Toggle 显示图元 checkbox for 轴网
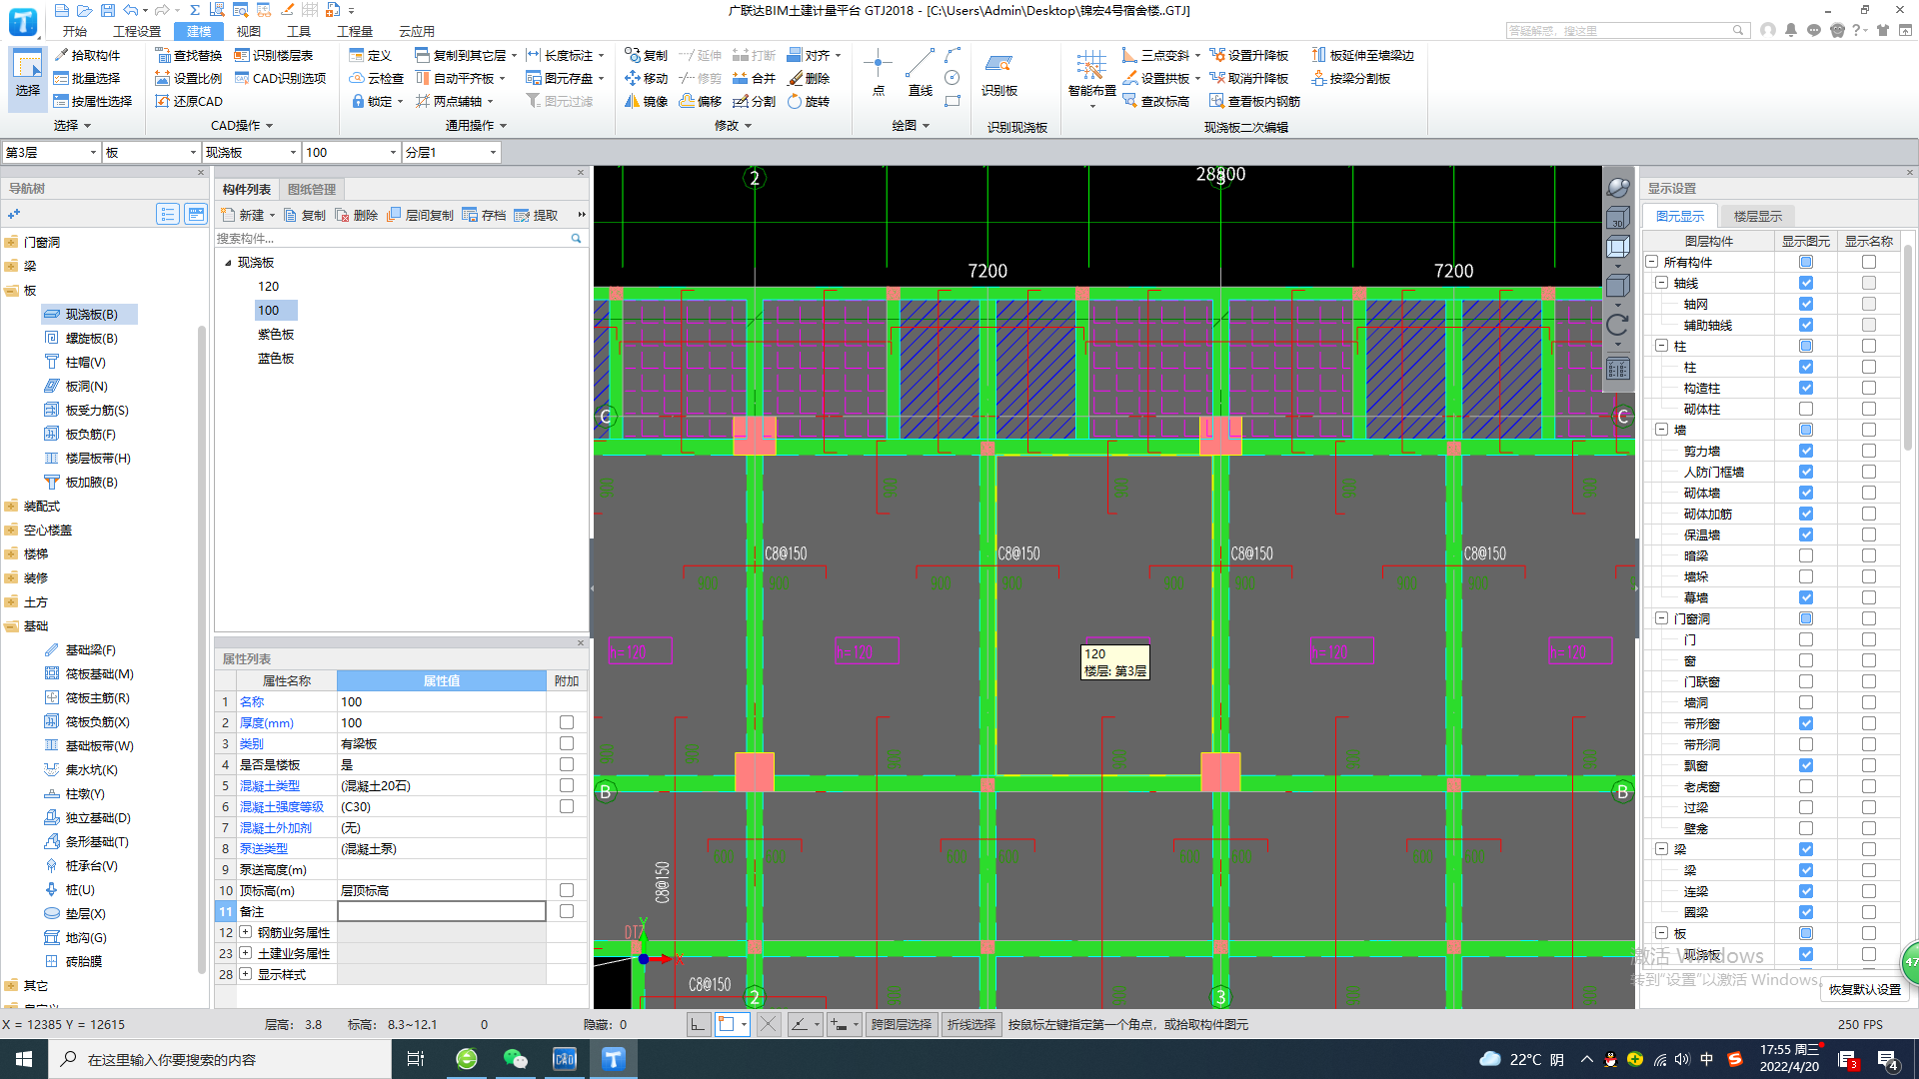Image resolution: width=1919 pixels, height=1079 pixels. coord(1805,304)
